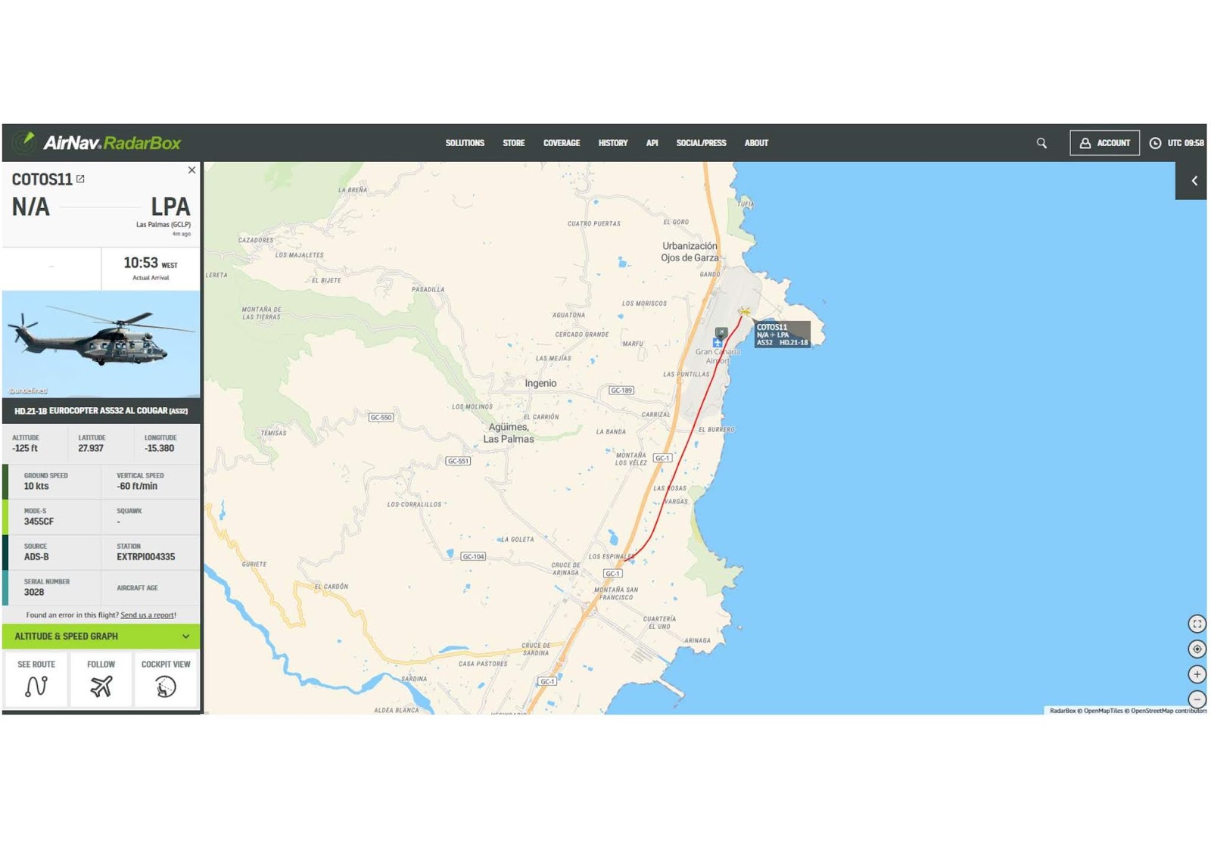Click the source value ADS-B
Viewport: 1211px width, 856px height.
[36, 557]
